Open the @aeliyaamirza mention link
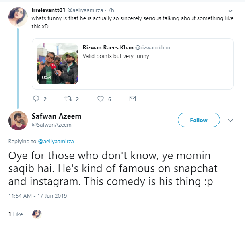Viewport: 245px width, 228px height. tap(56, 142)
